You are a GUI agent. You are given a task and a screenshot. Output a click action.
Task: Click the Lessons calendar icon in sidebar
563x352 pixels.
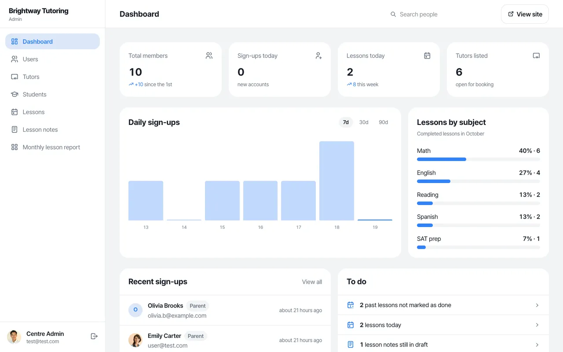click(x=15, y=112)
